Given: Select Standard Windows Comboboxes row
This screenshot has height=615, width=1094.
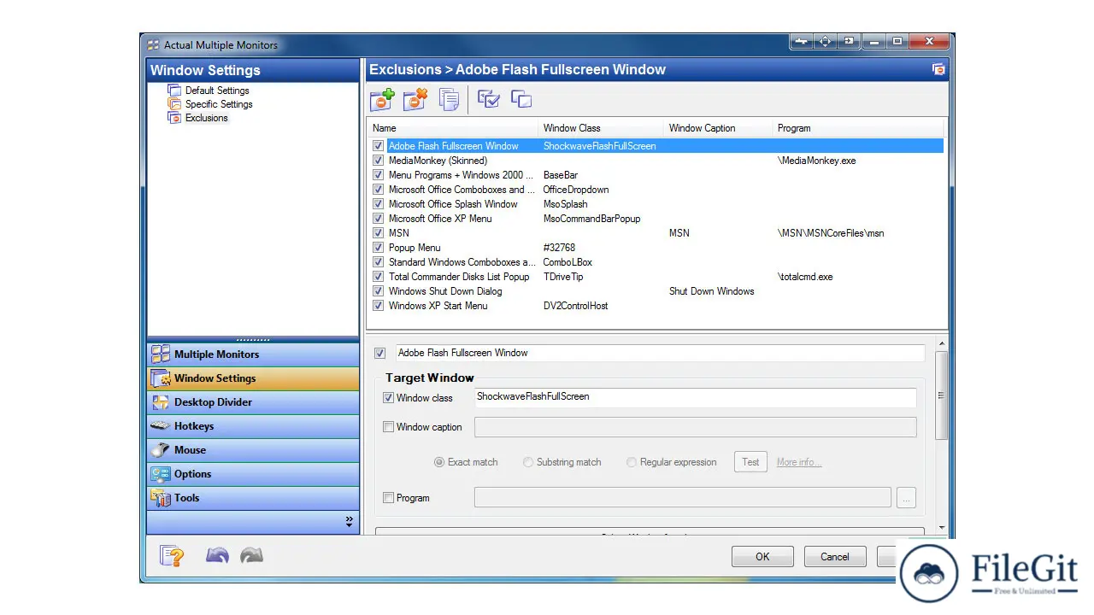Looking at the screenshot, I should tap(657, 262).
